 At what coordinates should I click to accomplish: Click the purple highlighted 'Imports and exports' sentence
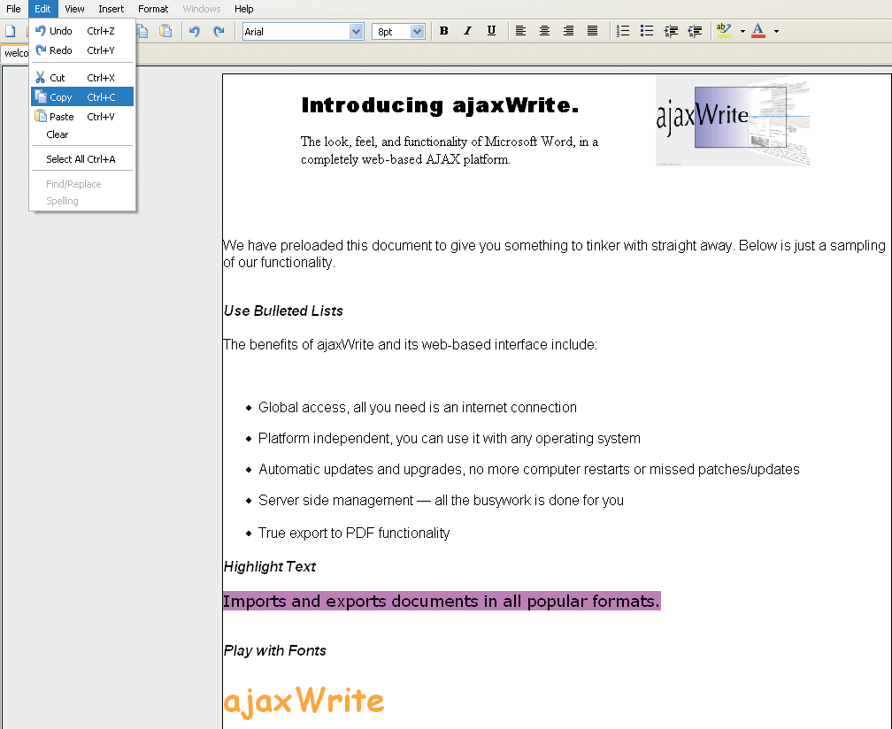coord(442,601)
